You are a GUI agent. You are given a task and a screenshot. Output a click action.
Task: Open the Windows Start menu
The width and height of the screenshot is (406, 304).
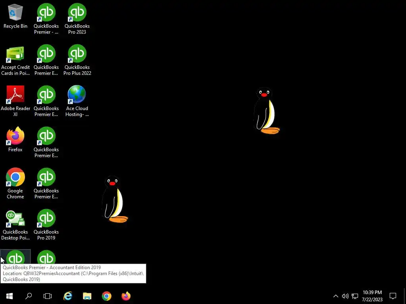point(10,296)
